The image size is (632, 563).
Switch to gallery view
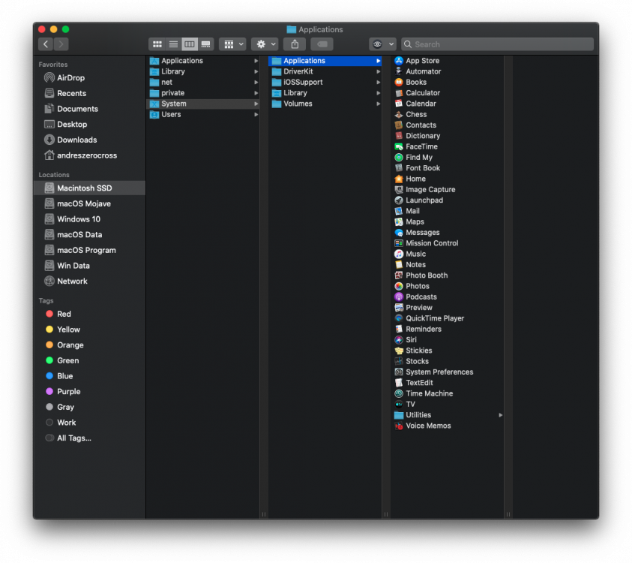[205, 44]
